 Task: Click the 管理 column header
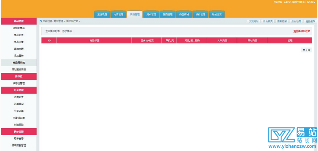point(290,41)
